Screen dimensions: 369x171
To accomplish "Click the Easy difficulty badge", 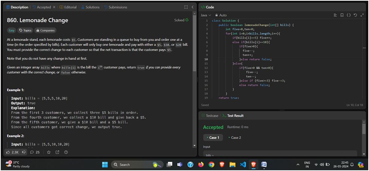I will coord(12,30).
